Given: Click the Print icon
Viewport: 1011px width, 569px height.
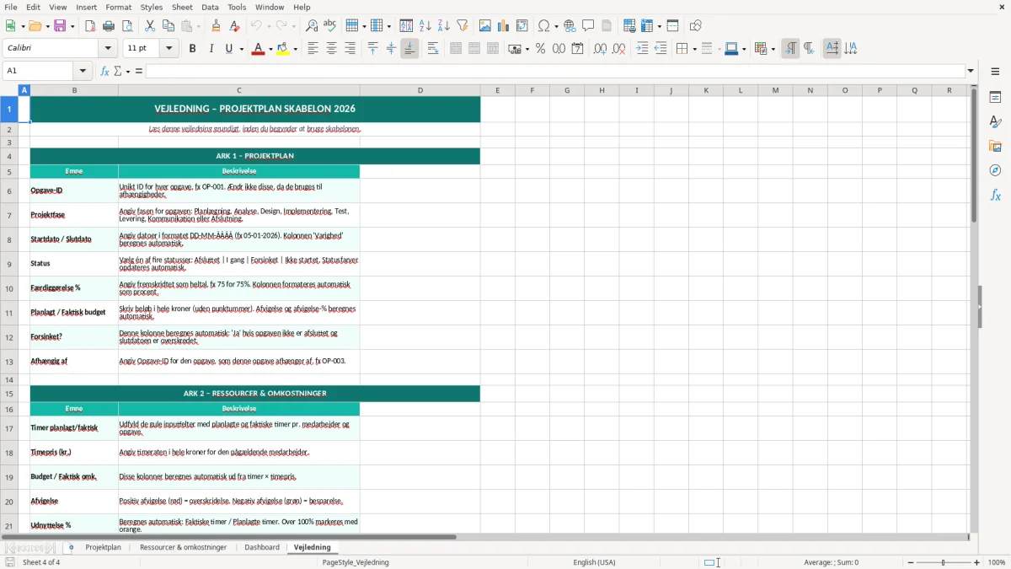Looking at the screenshot, I should point(109,26).
